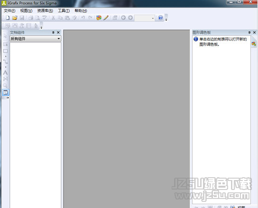Click the Save diskette icon
258x208 pixels.
point(22,18)
